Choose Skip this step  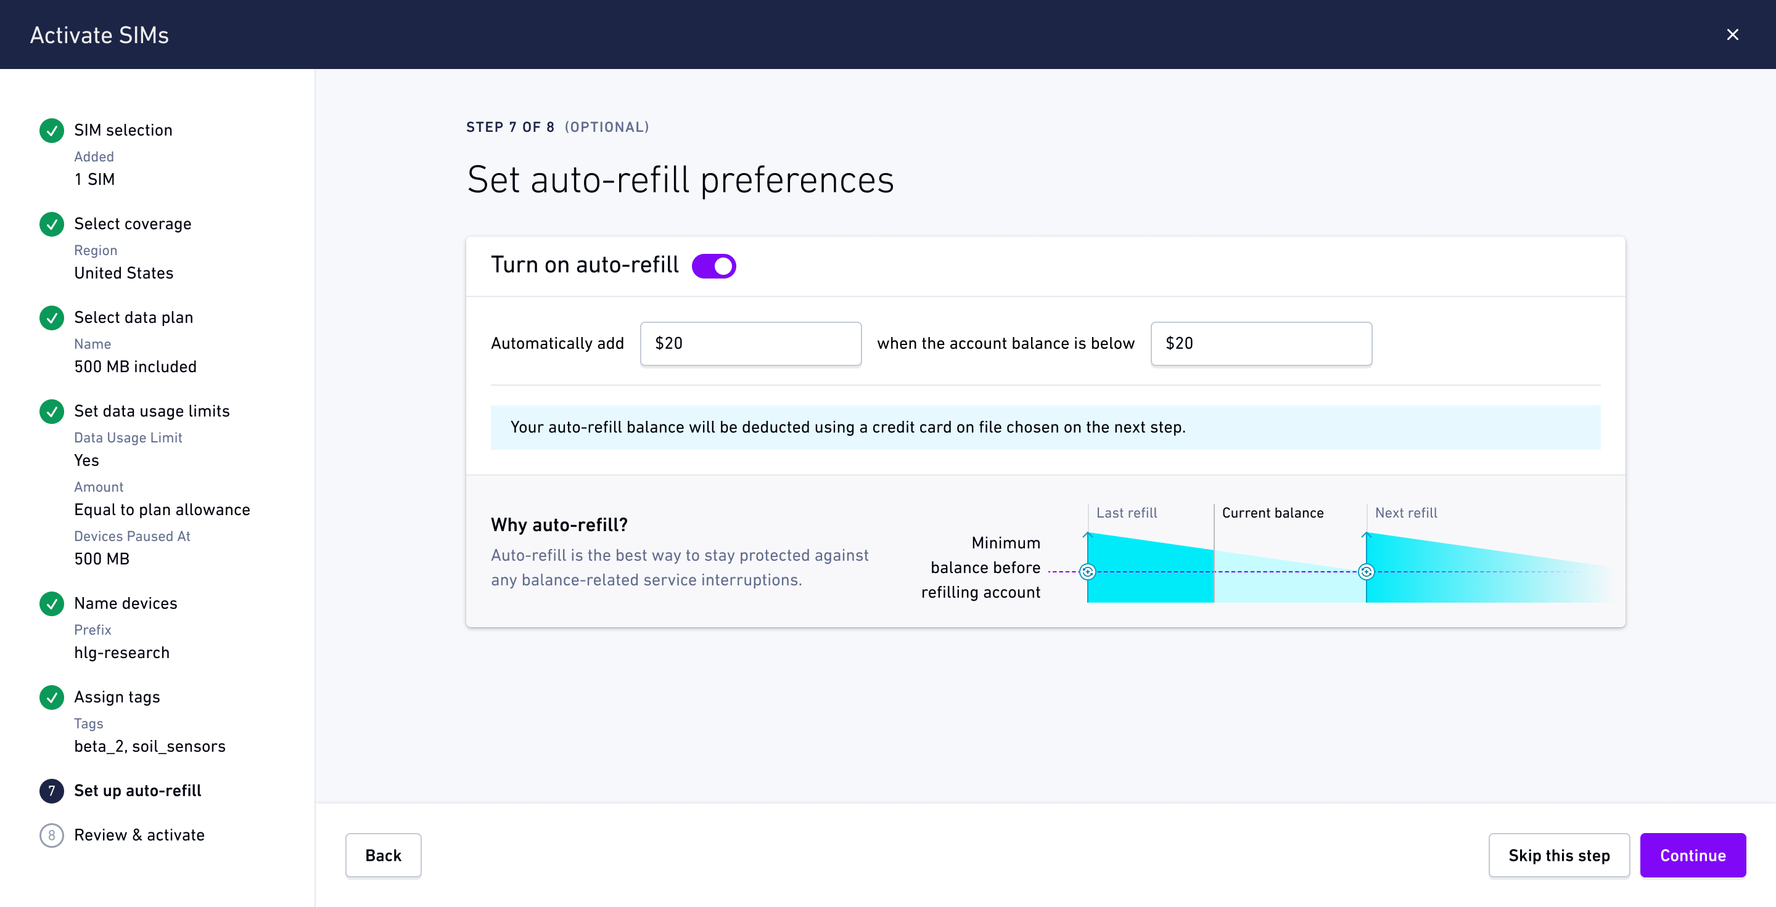pos(1559,855)
